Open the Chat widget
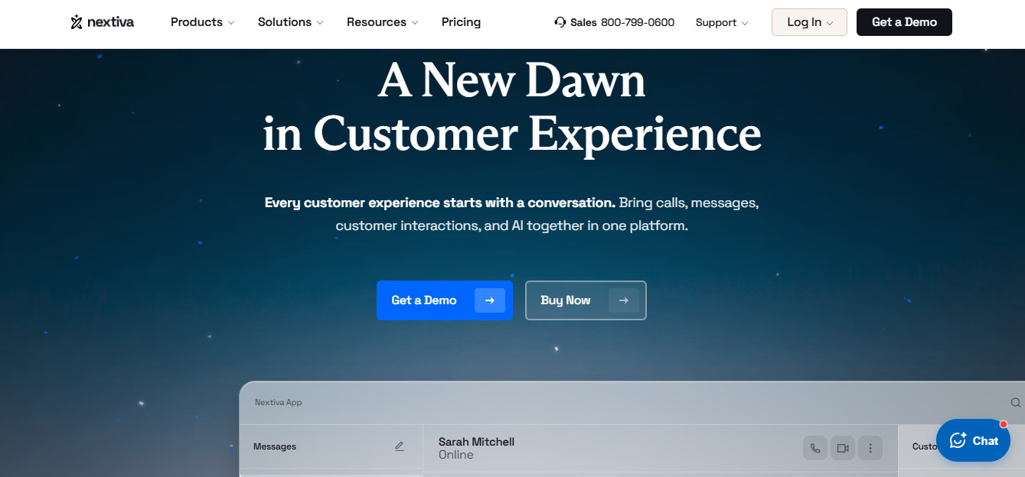This screenshot has height=477, width=1025. 973,440
